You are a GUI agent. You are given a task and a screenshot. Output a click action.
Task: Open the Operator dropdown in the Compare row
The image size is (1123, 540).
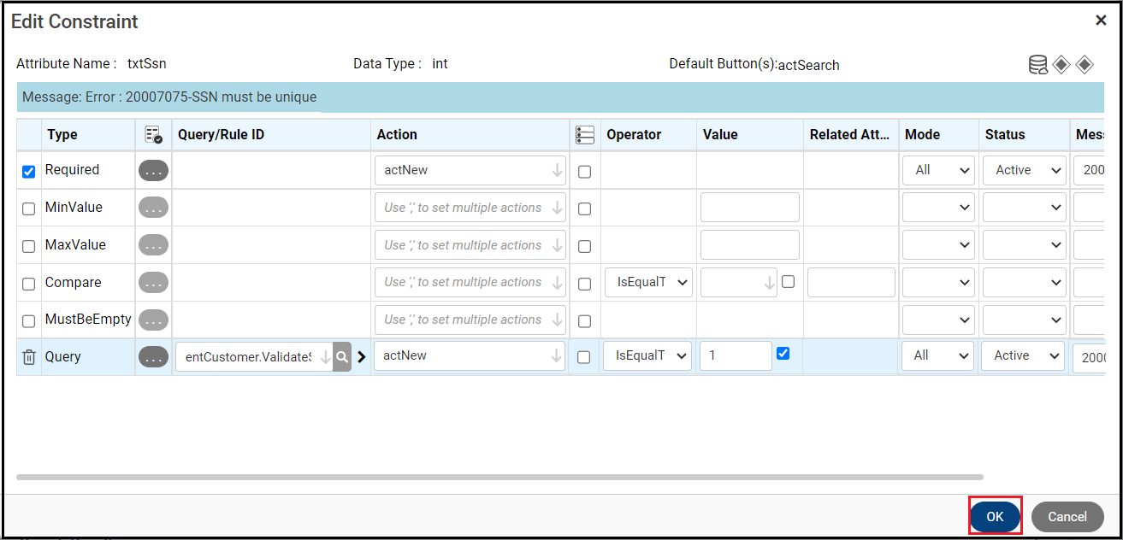click(648, 283)
